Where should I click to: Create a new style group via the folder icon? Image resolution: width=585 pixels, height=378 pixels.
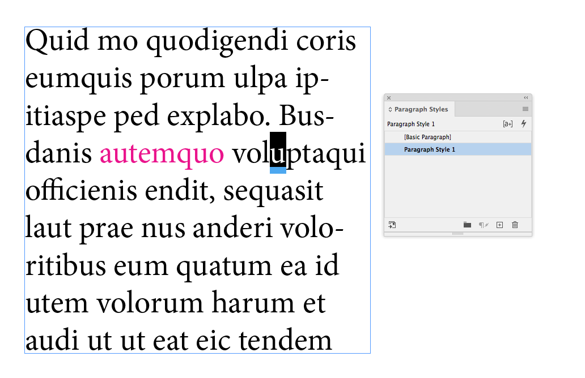point(467,225)
